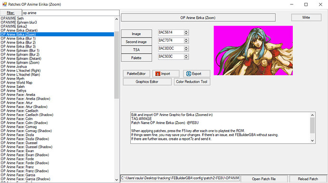Click the app icon in title bar
This screenshot has width=328, height=183.
click(4, 4)
